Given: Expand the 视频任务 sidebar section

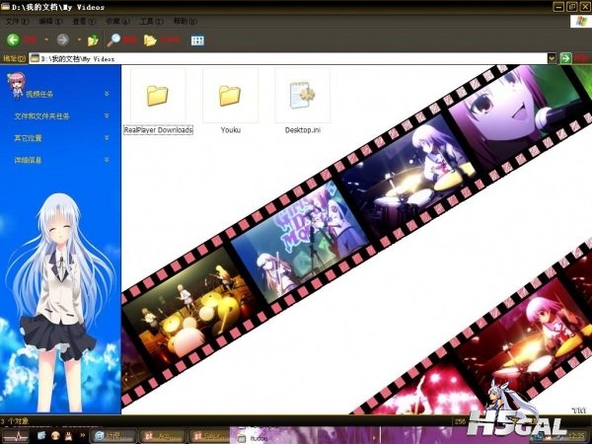Looking at the screenshot, I should [x=107, y=94].
